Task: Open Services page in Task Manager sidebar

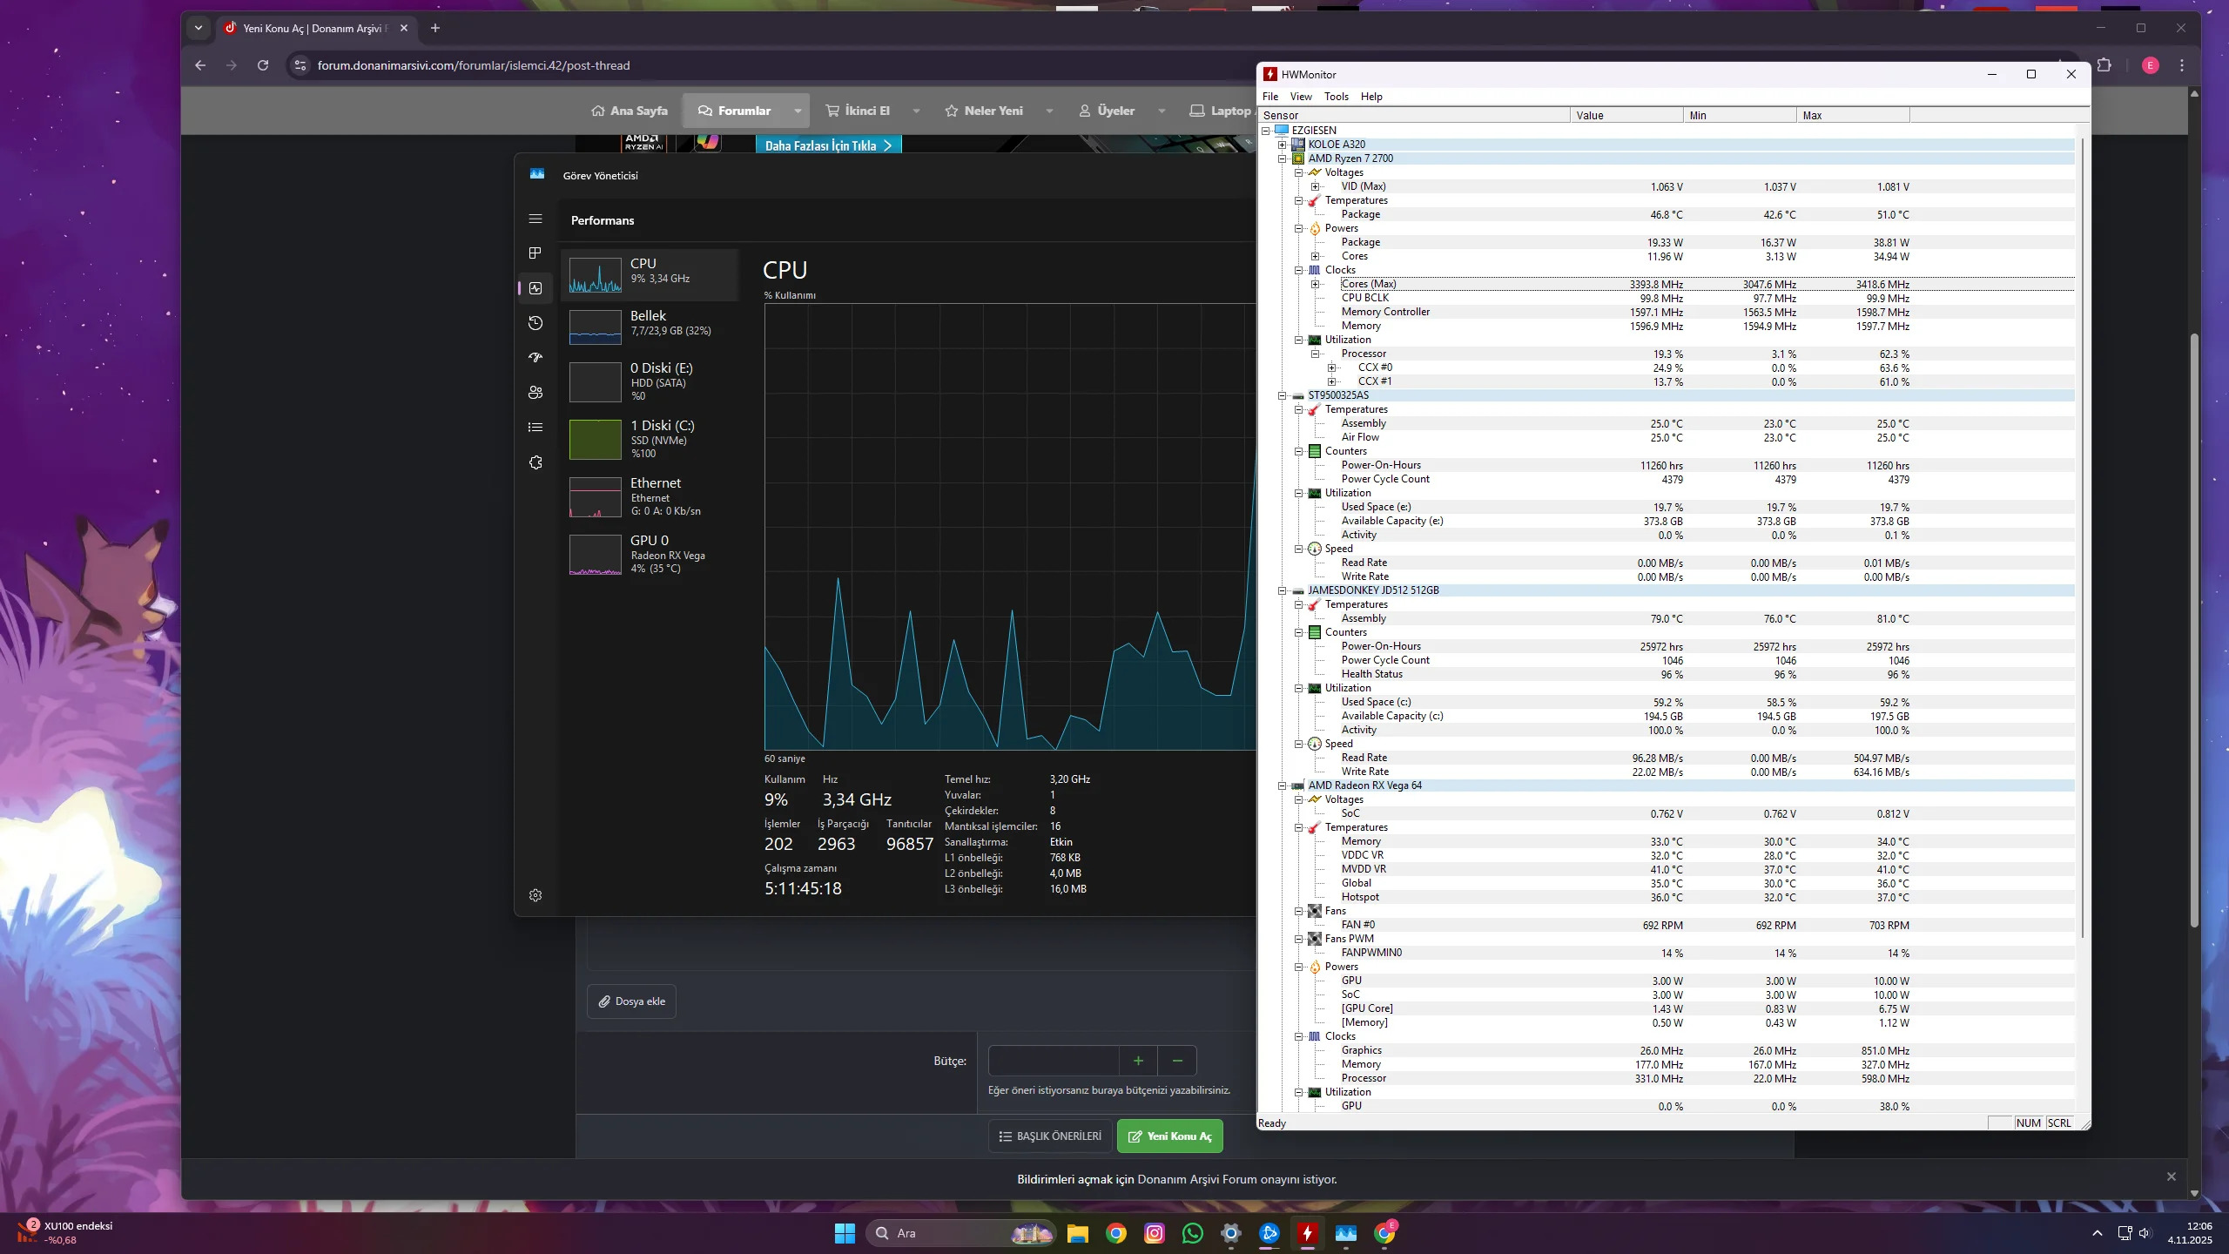Action: (535, 462)
